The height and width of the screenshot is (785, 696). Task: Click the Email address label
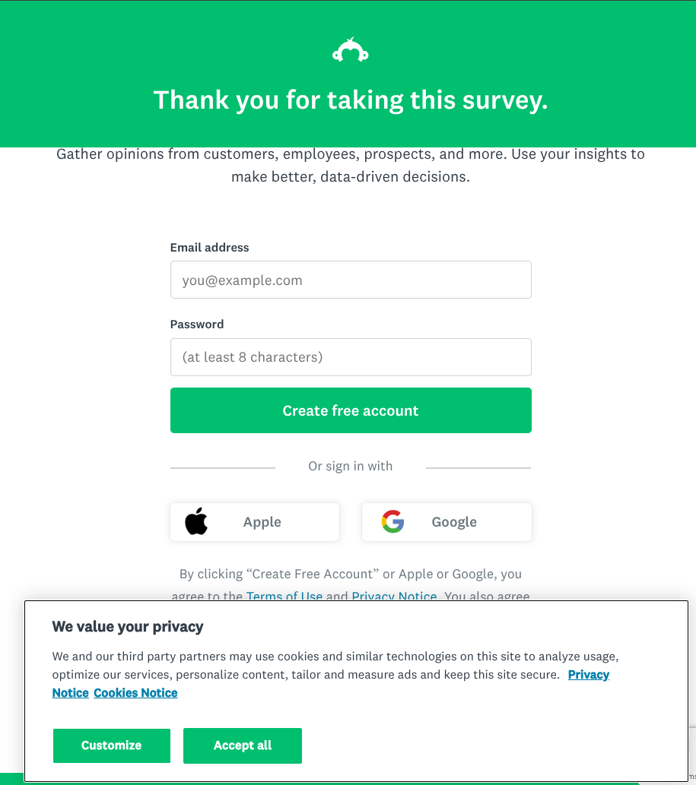click(x=209, y=248)
